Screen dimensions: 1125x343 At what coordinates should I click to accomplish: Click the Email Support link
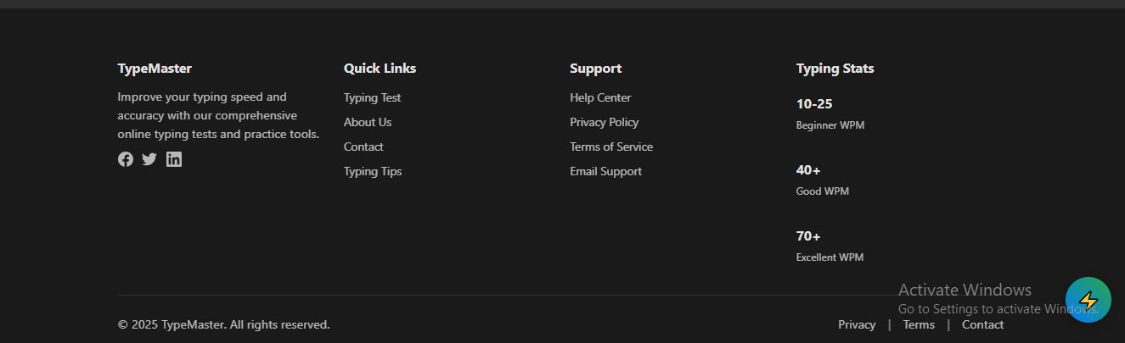pos(605,171)
